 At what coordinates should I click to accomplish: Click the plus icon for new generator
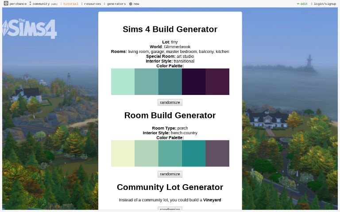tap(131, 4)
